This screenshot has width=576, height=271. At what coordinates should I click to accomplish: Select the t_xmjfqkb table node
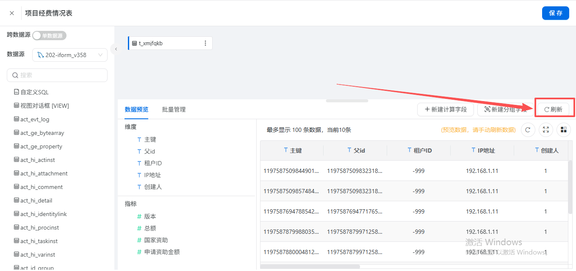tap(170, 43)
